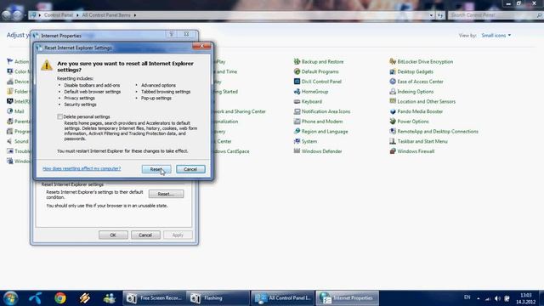Viewport: 544px width, 306px height.
Task: Click the Control Panel breadcrumb
Action: pos(59,15)
